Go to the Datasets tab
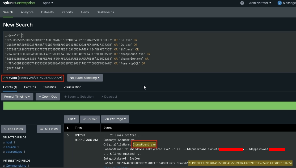 pos(47,12)
